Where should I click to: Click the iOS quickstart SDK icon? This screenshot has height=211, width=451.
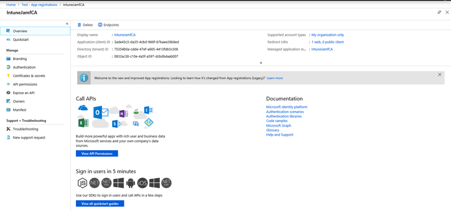(x=142, y=183)
